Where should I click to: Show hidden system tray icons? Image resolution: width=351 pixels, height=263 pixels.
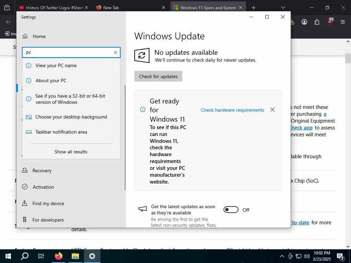(282, 256)
